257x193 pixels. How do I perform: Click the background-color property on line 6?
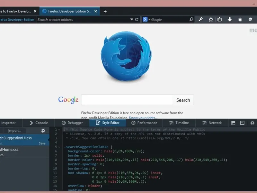click(x=84, y=151)
